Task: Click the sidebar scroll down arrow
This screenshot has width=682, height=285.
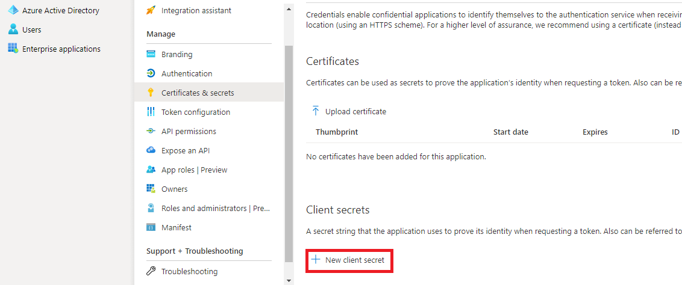Action: click(x=289, y=280)
